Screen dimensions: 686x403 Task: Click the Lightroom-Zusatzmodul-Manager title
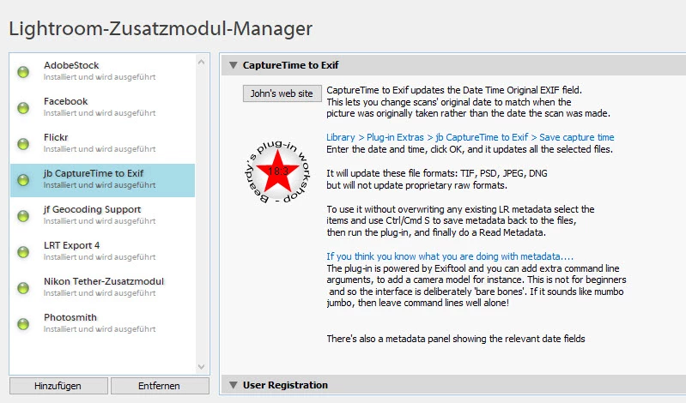click(x=161, y=29)
